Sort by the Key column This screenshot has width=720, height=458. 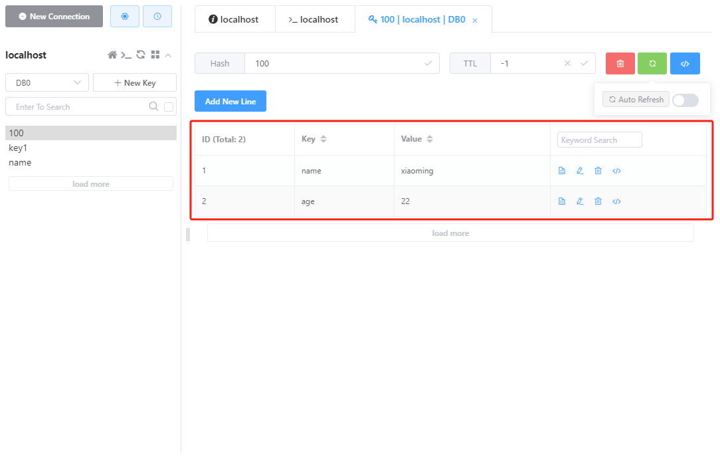click(x=323, y=139)
